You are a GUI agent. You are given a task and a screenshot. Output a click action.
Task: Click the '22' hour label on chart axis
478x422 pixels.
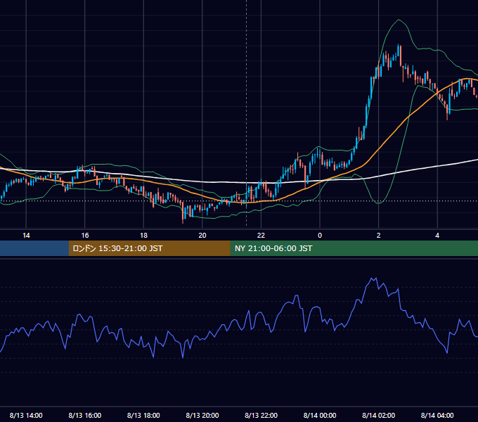pyautogui.click(x=261, y=236)
